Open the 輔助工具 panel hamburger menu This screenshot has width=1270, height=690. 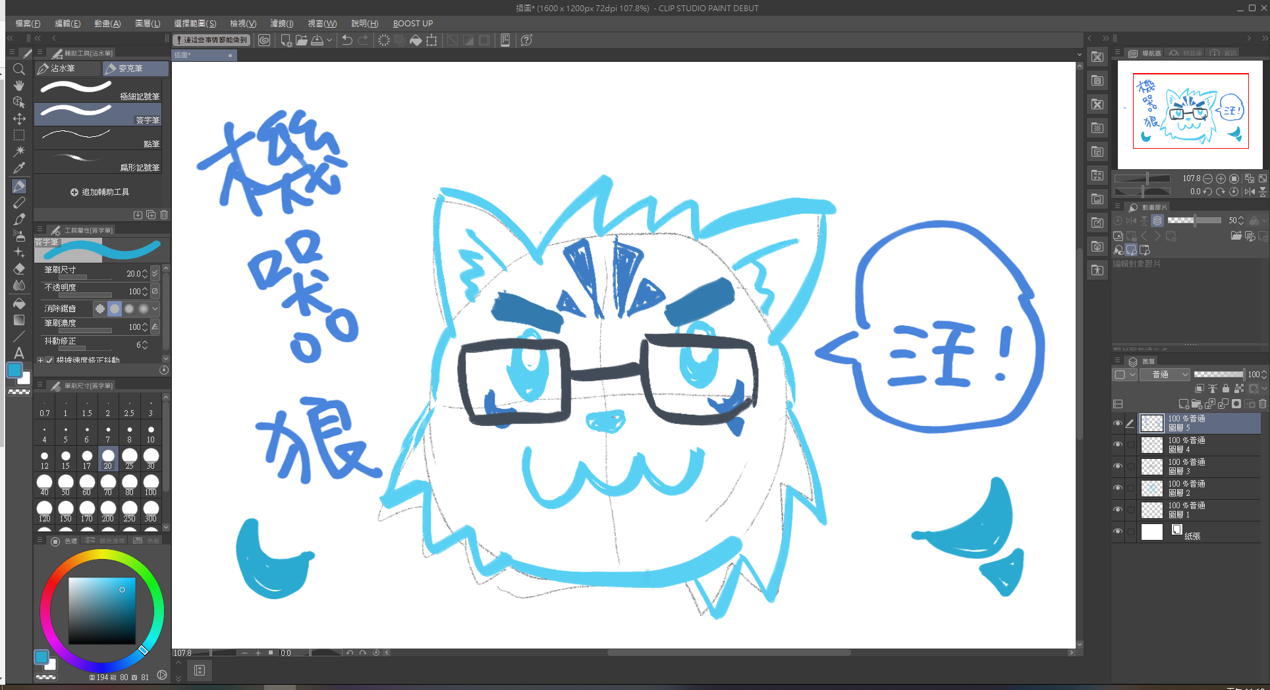[40, 52]
